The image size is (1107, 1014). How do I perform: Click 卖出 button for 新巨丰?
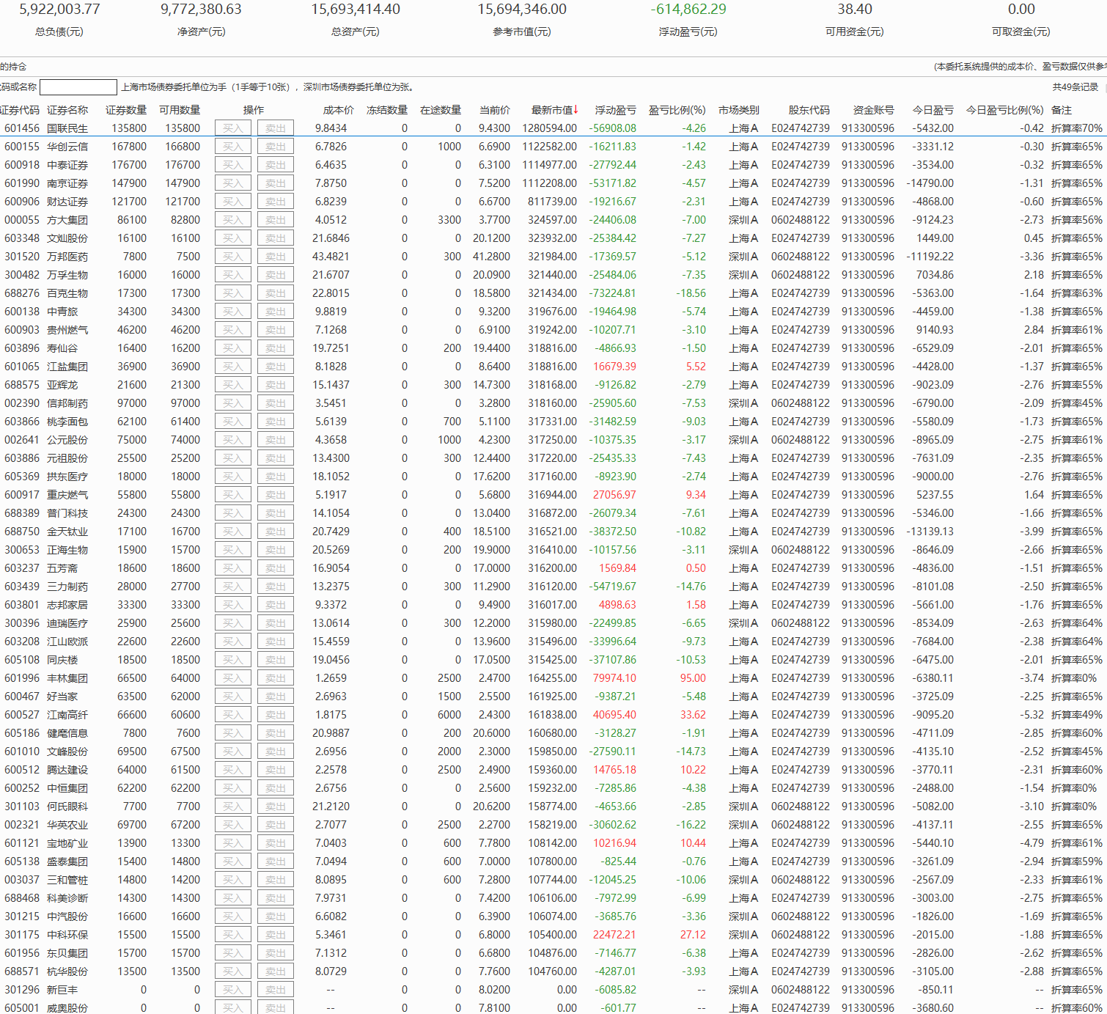276,990
